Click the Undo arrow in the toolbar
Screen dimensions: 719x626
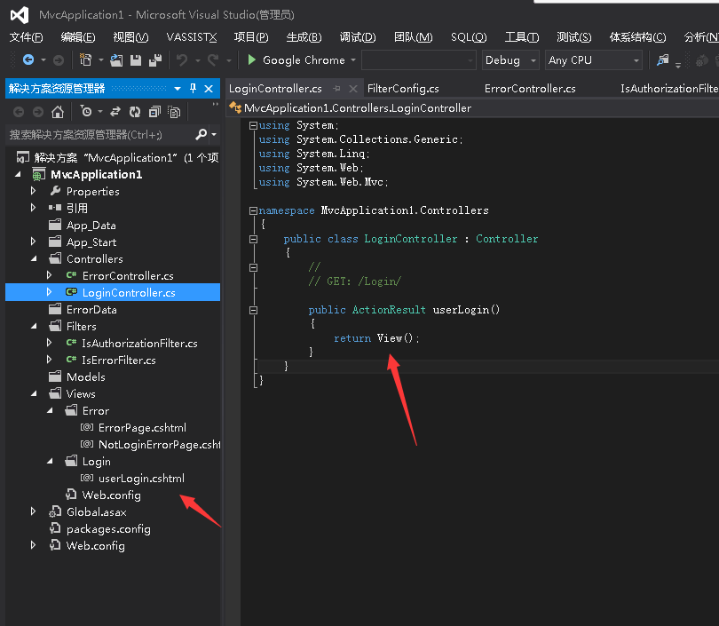point(182,60)
